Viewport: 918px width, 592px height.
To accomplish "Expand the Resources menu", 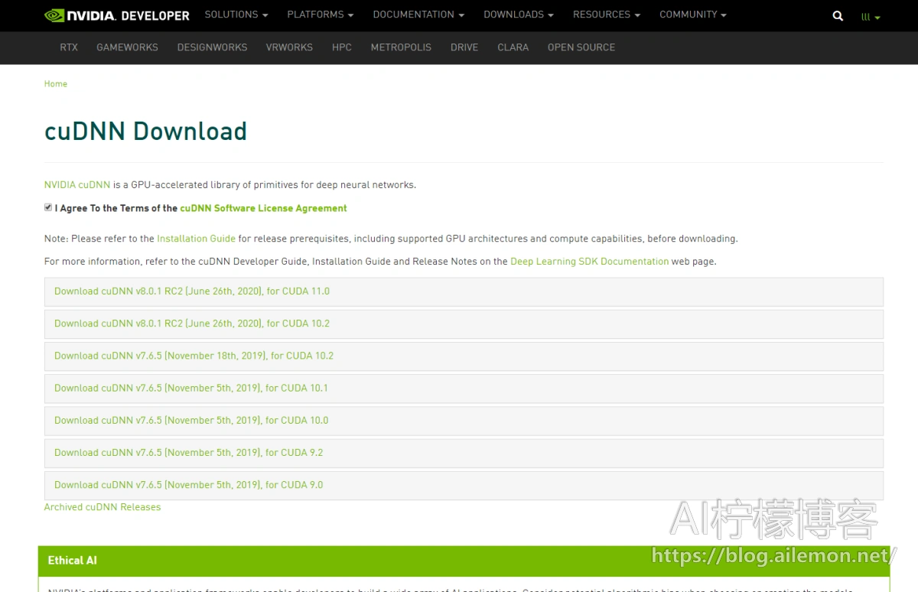I will coord(607,15).
